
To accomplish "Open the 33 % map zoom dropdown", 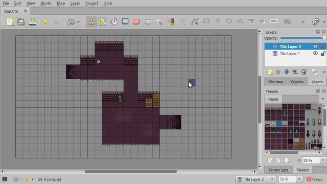I will pos(299,179).
